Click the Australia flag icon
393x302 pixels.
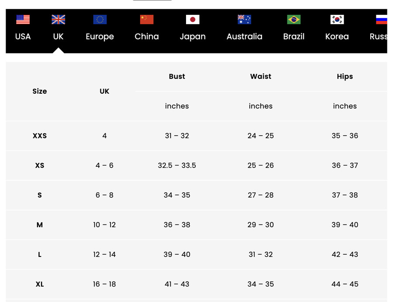[245, 19]
